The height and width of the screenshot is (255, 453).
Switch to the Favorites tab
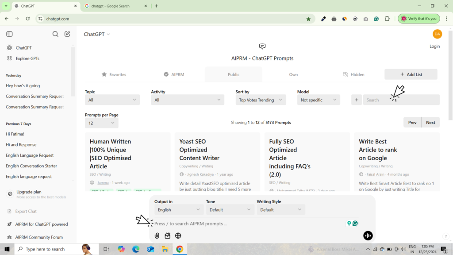[114, 74]
